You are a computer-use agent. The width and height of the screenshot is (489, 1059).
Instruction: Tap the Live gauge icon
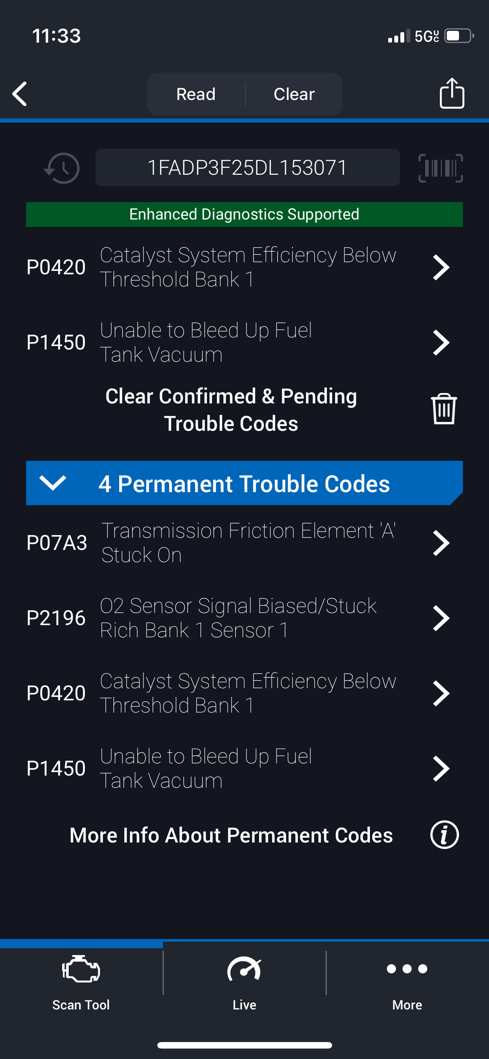[244, 969]
